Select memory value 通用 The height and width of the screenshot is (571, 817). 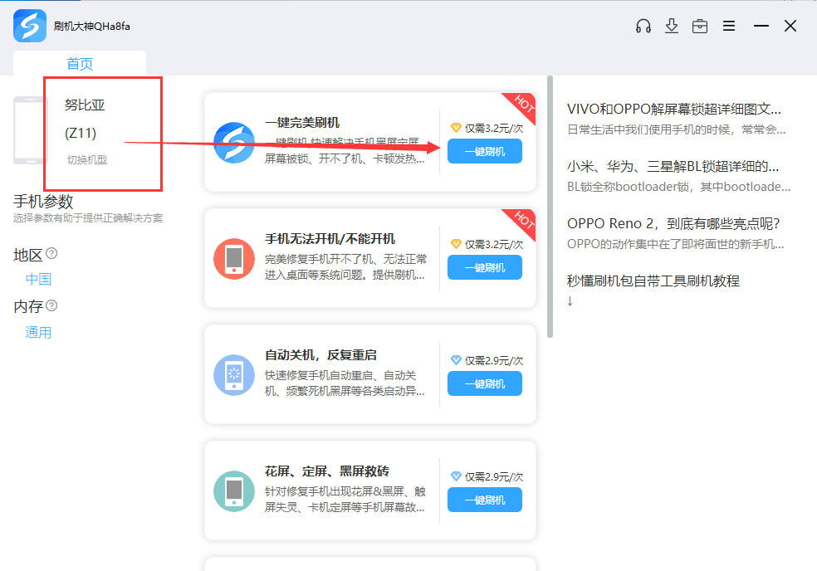[38, 332]
